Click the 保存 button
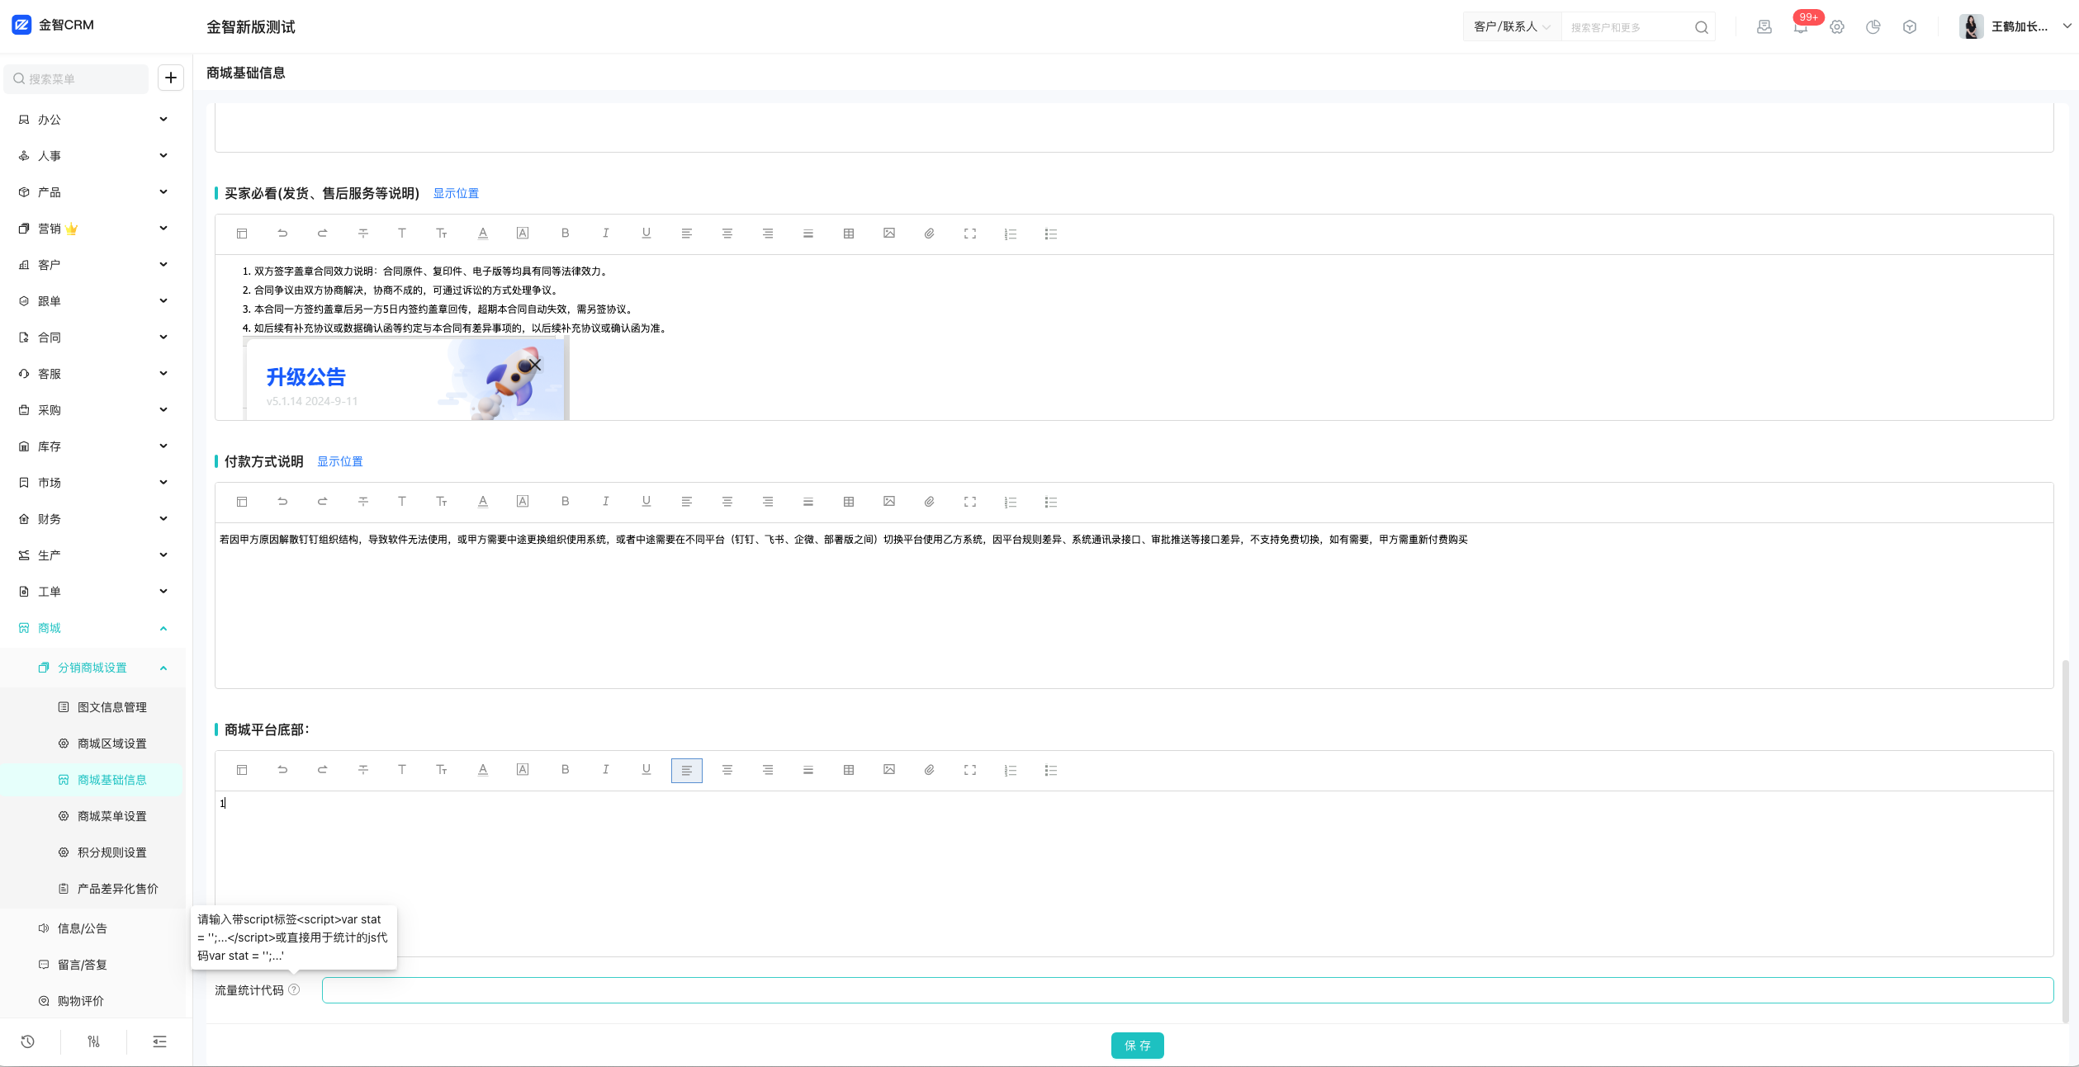 [1137, 1046]
